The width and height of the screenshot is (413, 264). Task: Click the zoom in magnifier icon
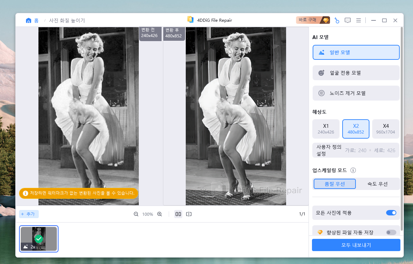(x=160, y=214)
